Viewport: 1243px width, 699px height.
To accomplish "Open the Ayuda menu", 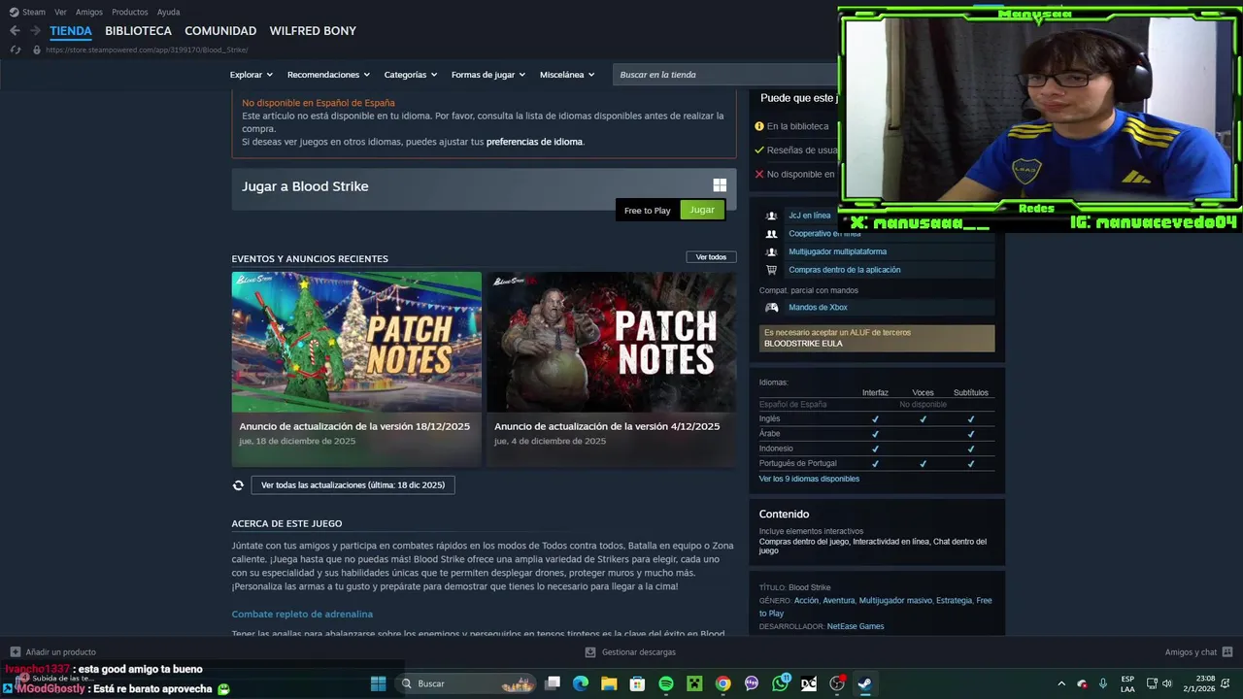I will coord(168,12).
